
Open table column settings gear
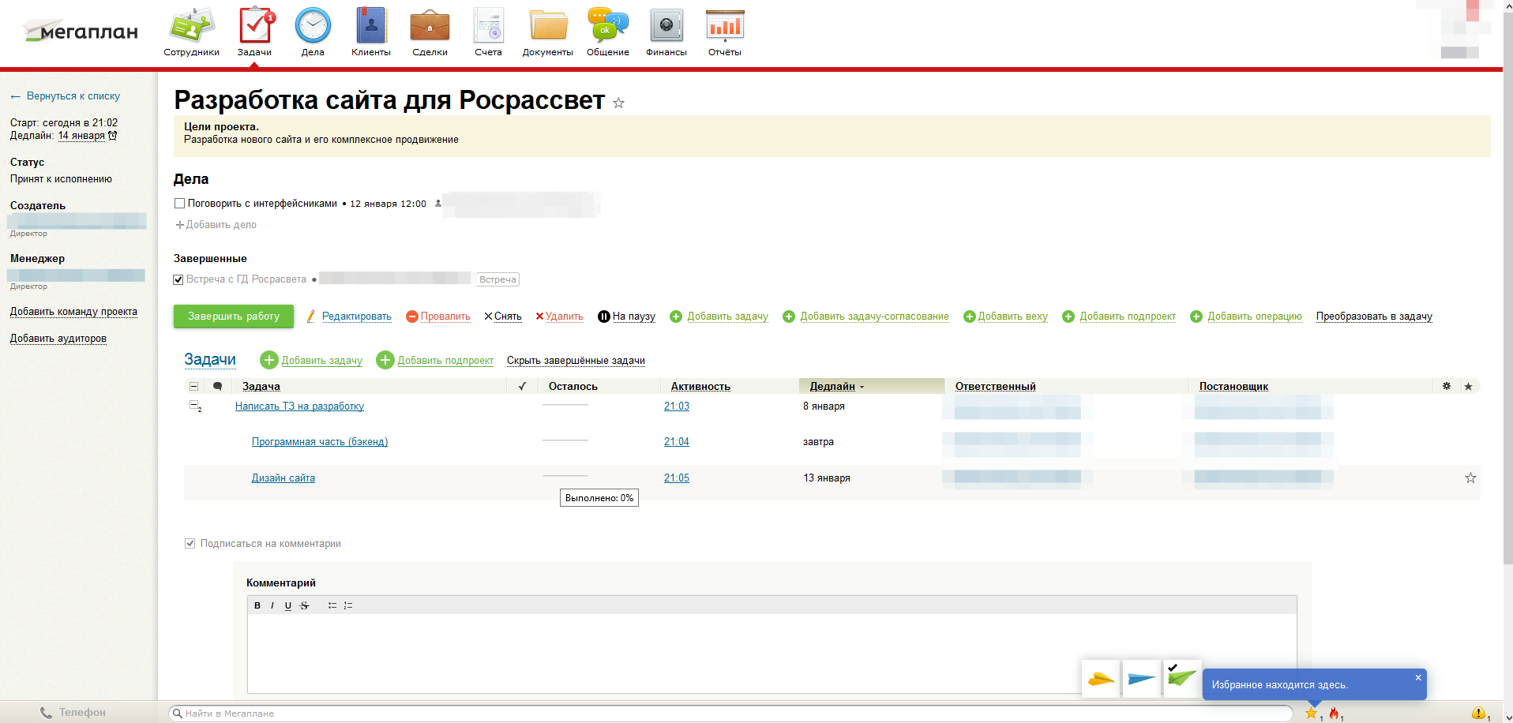click(1447, 386)
